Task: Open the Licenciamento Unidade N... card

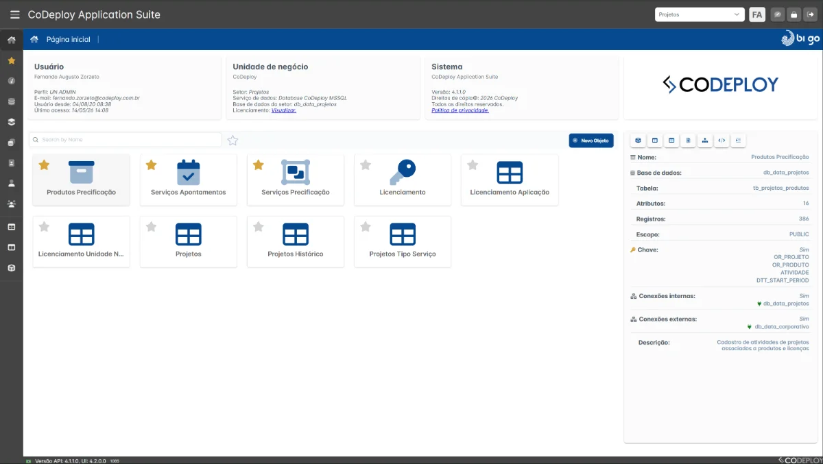Action: 81,242
